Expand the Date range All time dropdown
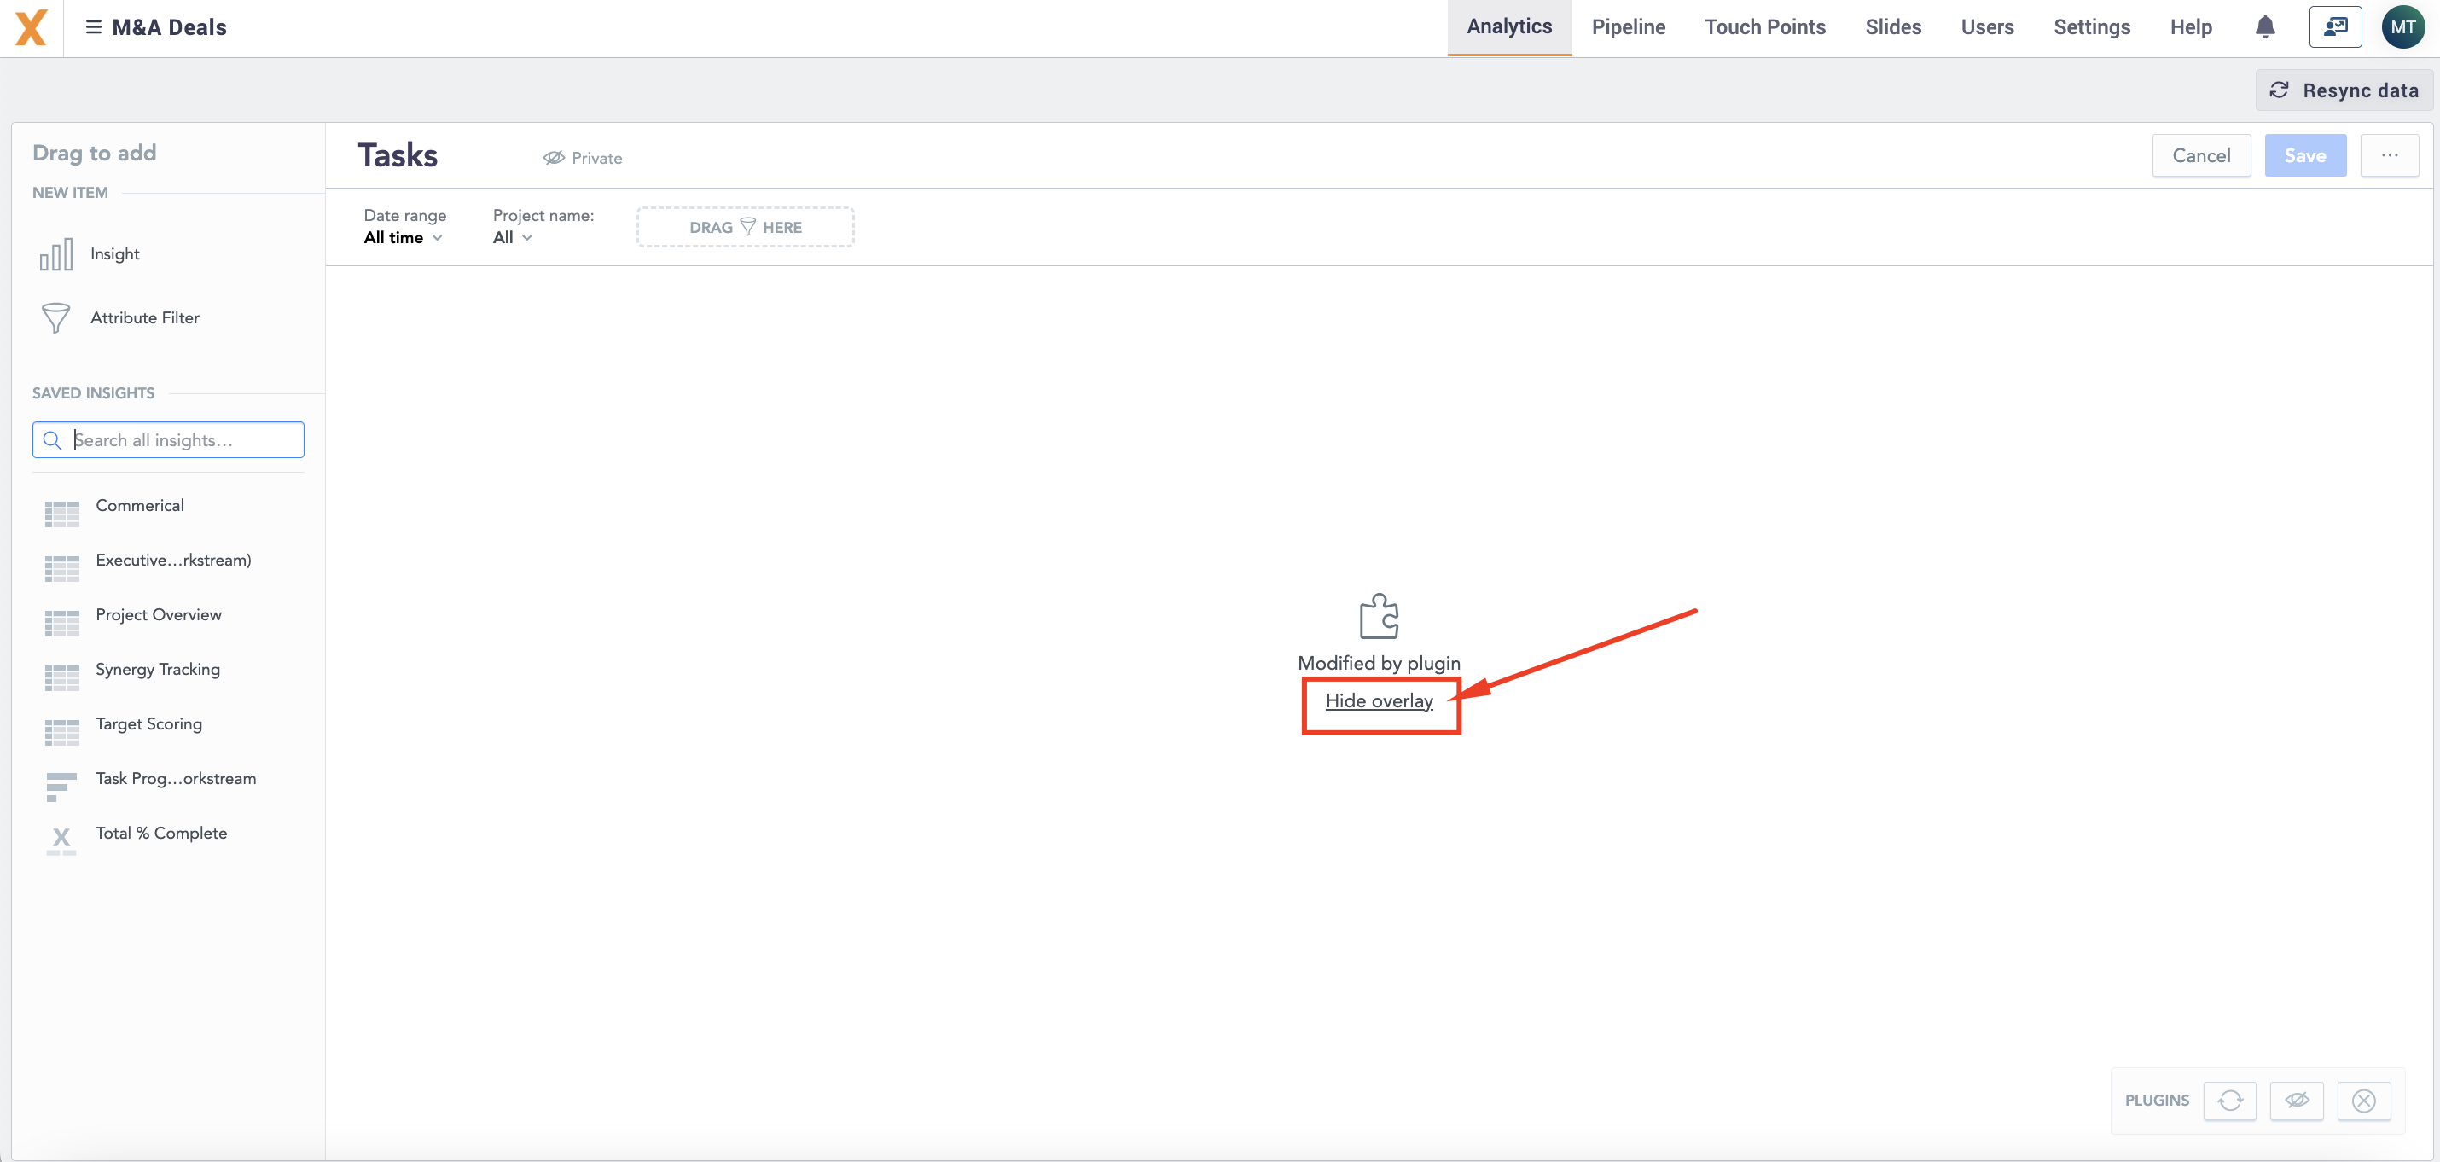The width and height of the screenshot is (2440, 1162). pyautogui.click(x=404, y=238)
